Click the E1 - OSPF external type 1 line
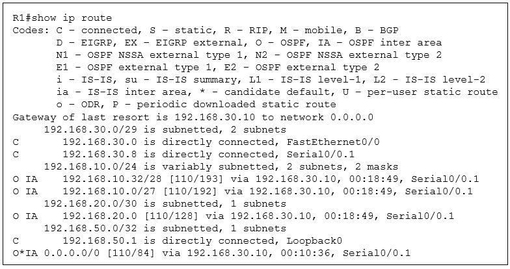The image size is (510, 269). click(x=217, y=68)
